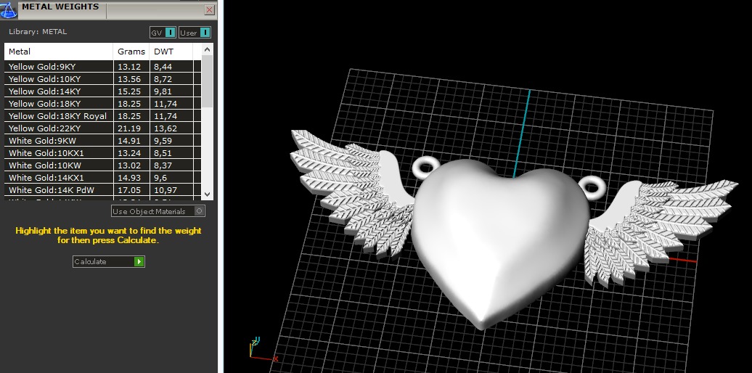The width and height of the screenshot is (752, 373).
Task: Click the Metal Weights flask icon
Action: (x=8, y=11)
